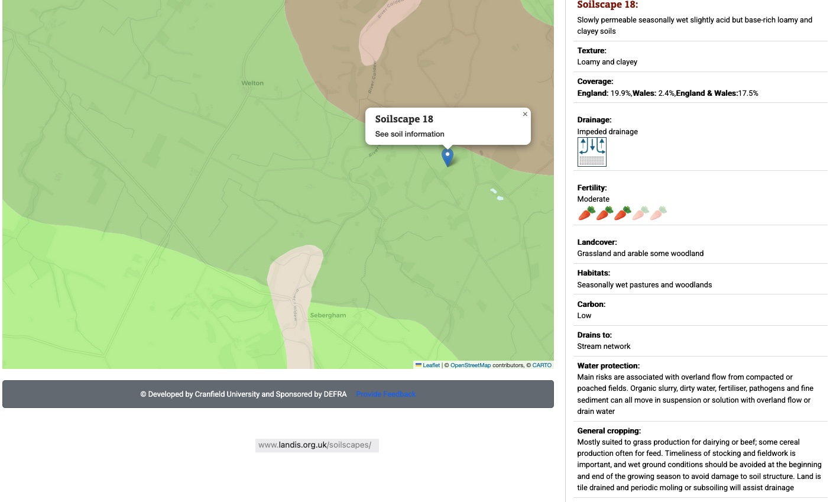
Task: Click the Provide Feedback link
Action: [386, 394]
